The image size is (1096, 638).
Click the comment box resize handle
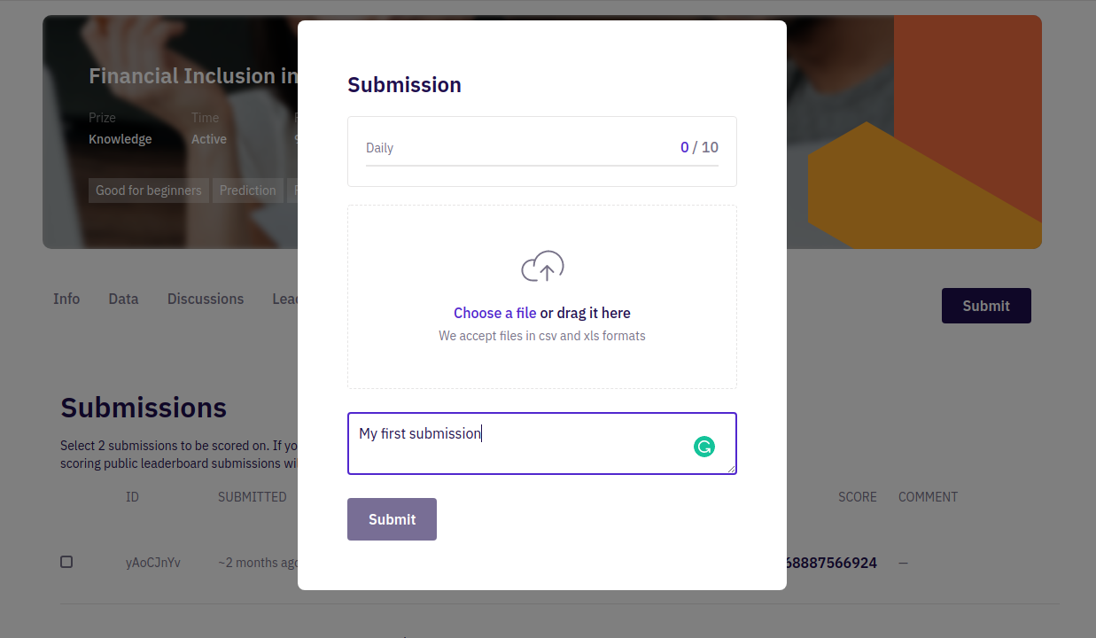click(731, 469)
